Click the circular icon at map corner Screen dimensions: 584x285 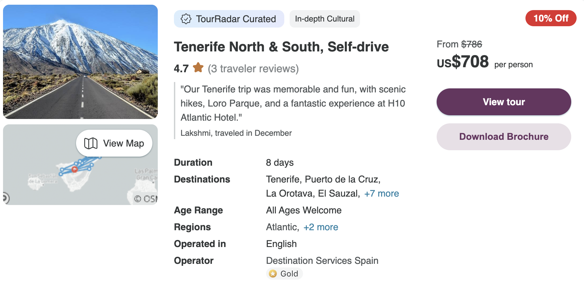(x=5, y=198)
